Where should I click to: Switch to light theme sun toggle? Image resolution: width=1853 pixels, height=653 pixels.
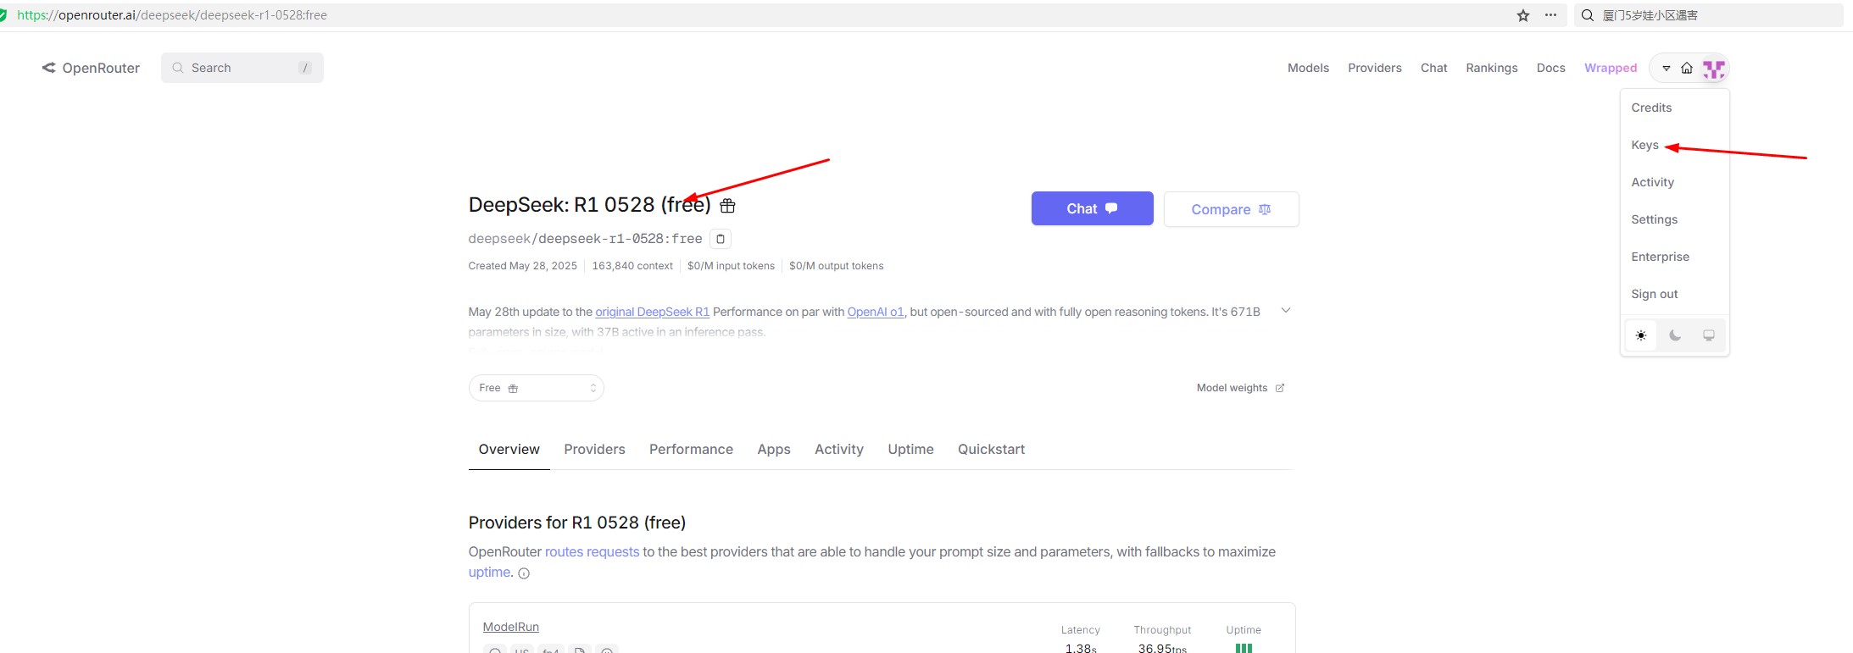click(x=1641, y=335)
